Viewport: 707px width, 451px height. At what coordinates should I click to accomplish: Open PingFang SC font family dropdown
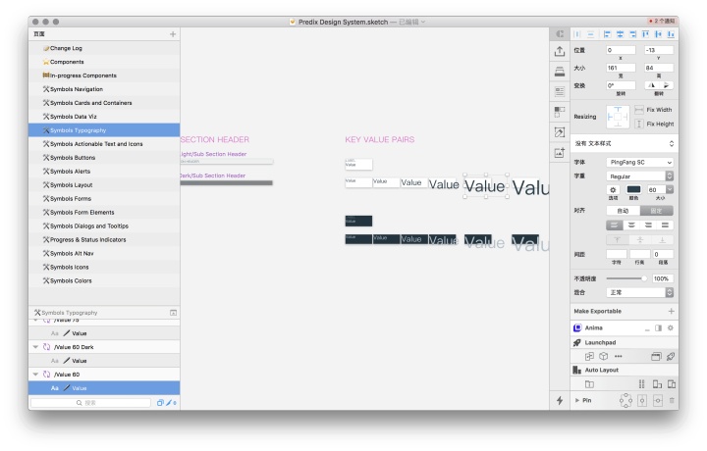[x=640, y=162]
